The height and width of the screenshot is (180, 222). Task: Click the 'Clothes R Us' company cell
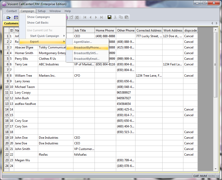coord(52,59)
